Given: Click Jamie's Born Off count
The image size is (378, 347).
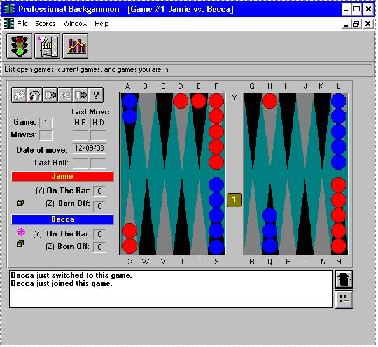Looking at the screenshot, I should (99, 207).
